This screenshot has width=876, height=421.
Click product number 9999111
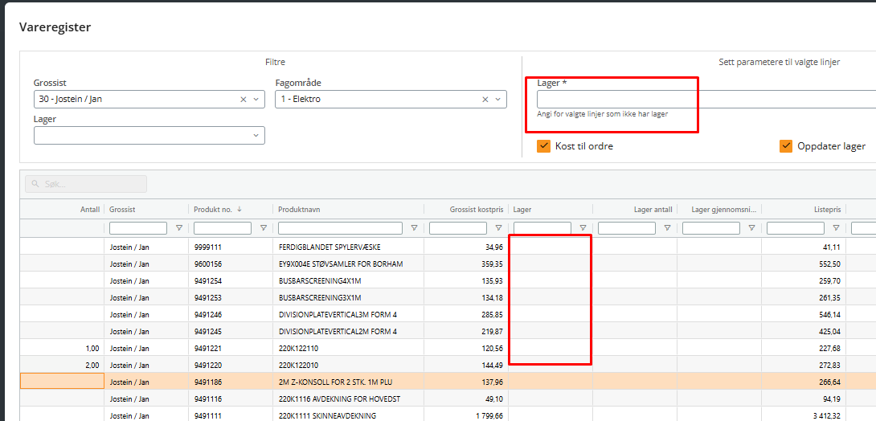click(x=207, y=246)
